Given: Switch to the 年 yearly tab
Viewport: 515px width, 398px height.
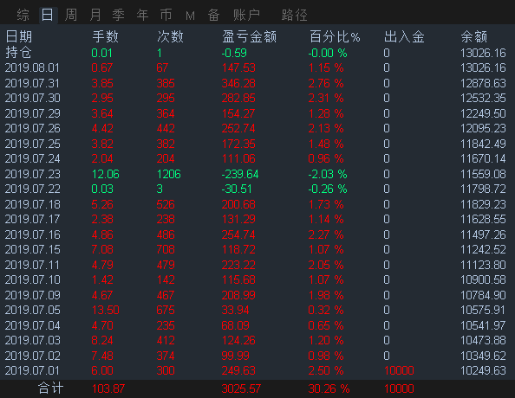Looking at the screenshot, I should click(x=142, y=15).
